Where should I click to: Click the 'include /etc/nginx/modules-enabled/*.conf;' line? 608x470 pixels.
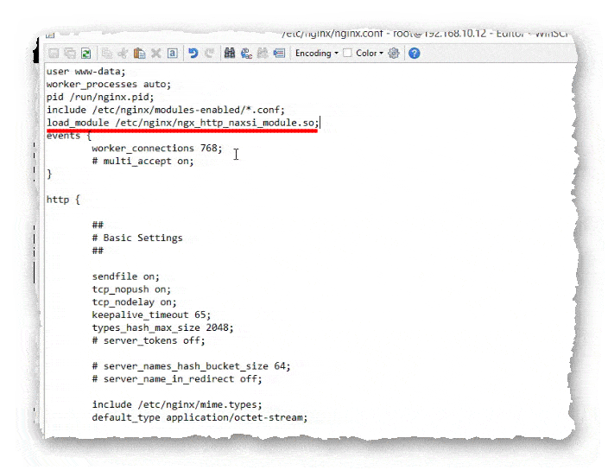pos(166,110)
